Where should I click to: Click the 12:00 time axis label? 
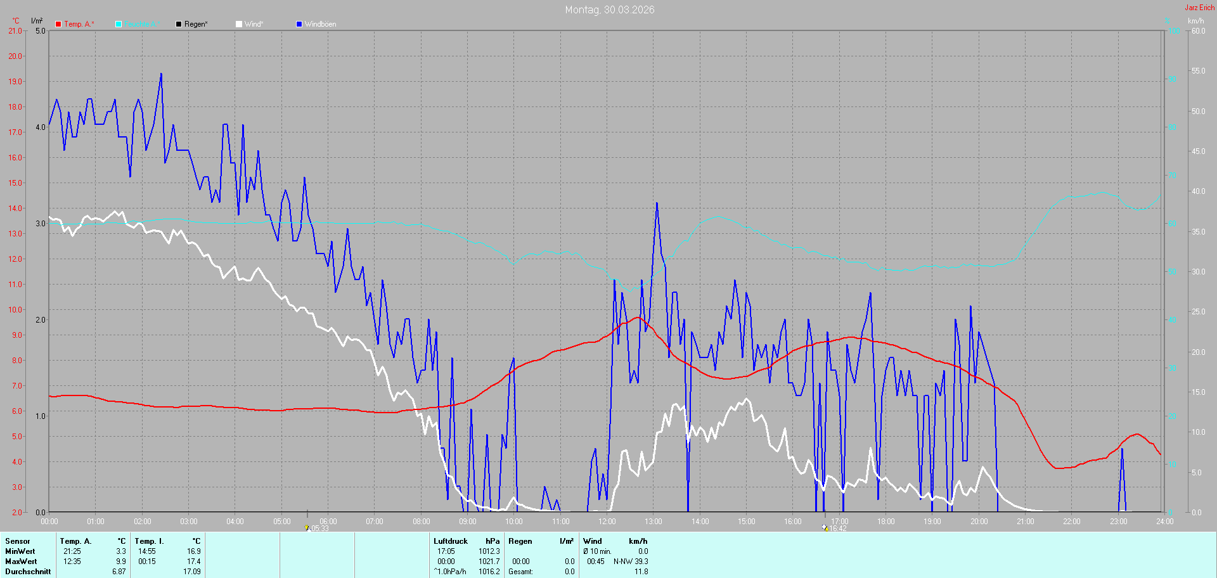coord(607,522)
